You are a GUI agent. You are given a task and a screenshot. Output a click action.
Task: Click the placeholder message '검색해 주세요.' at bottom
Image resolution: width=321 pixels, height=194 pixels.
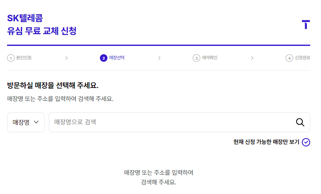click(159, 182)
